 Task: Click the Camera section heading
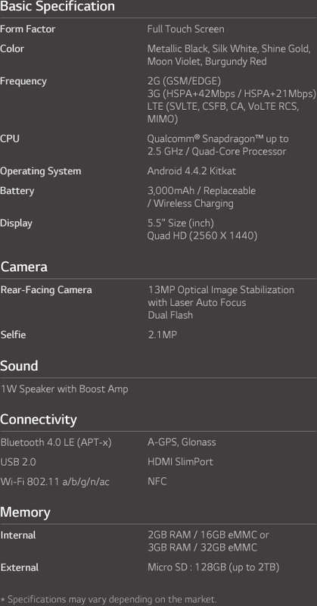24,267
